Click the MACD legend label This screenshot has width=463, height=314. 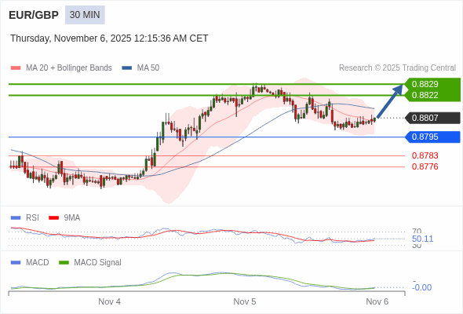(38, 263)
